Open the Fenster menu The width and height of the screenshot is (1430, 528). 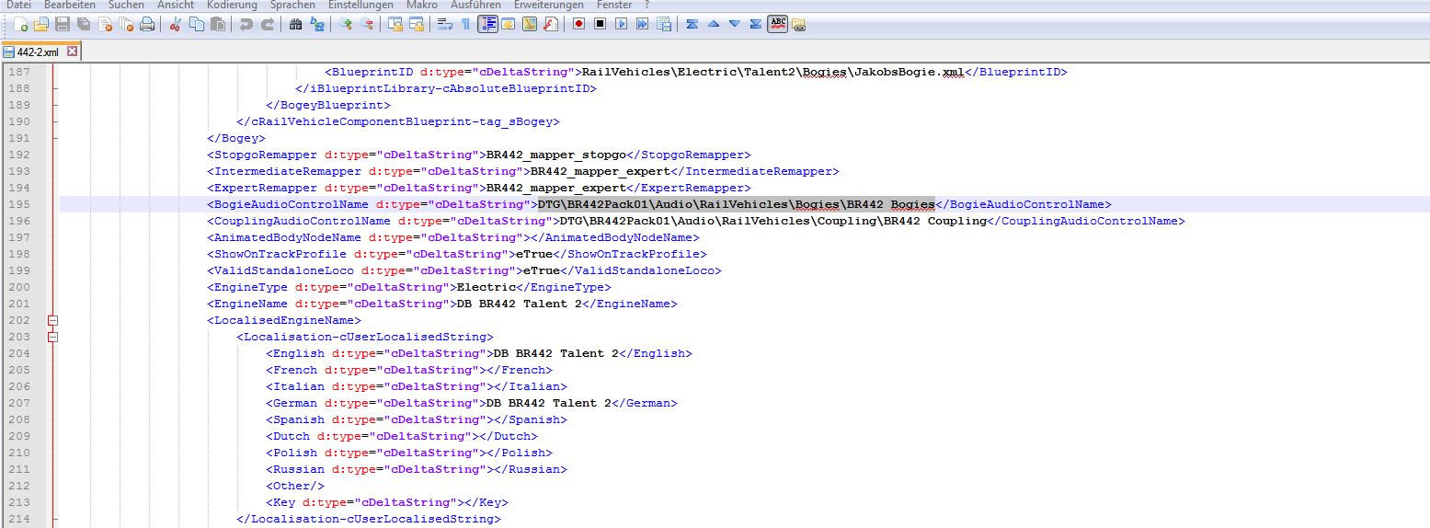tap(614, 5)
